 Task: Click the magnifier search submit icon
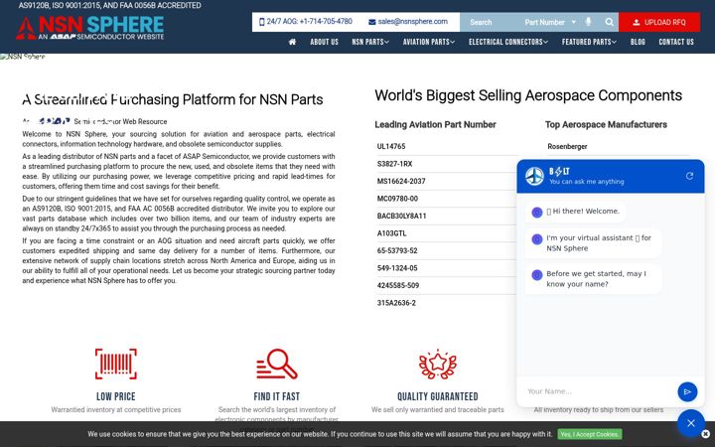coord(609,22)
